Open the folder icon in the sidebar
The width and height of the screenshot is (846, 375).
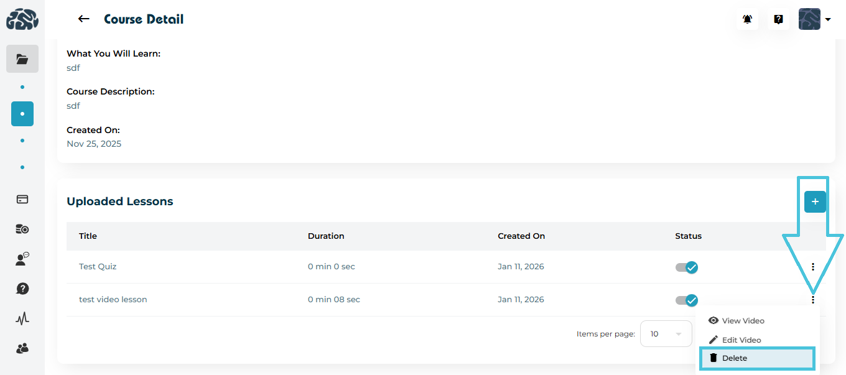click(x=22, y=59)
